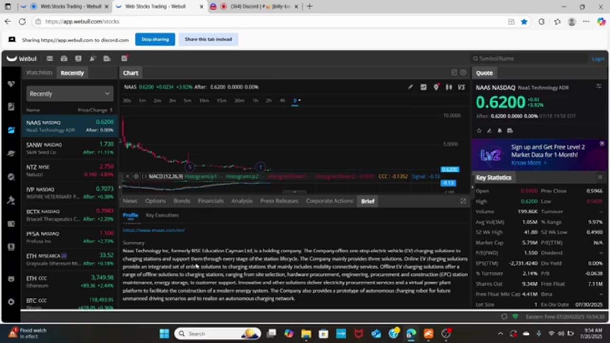Open Microsoft Store from taskbar
610x343 pixels.
(324, 333)
